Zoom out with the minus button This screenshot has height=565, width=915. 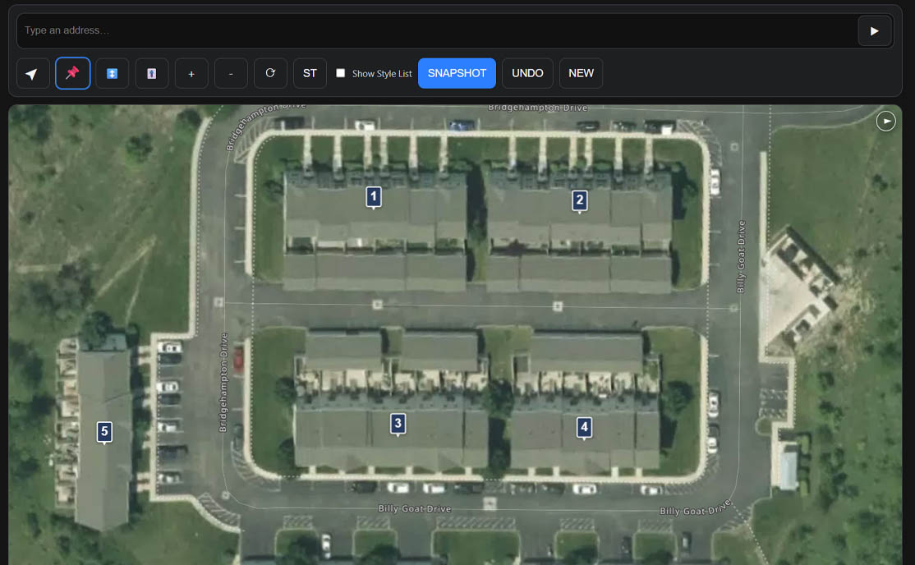[x=231, y=74]
